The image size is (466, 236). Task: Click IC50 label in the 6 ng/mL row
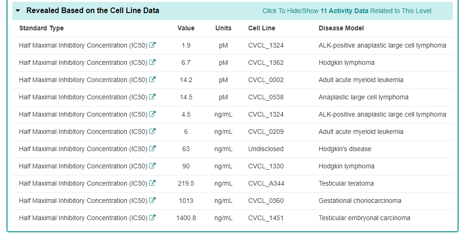tap(83, 132)
